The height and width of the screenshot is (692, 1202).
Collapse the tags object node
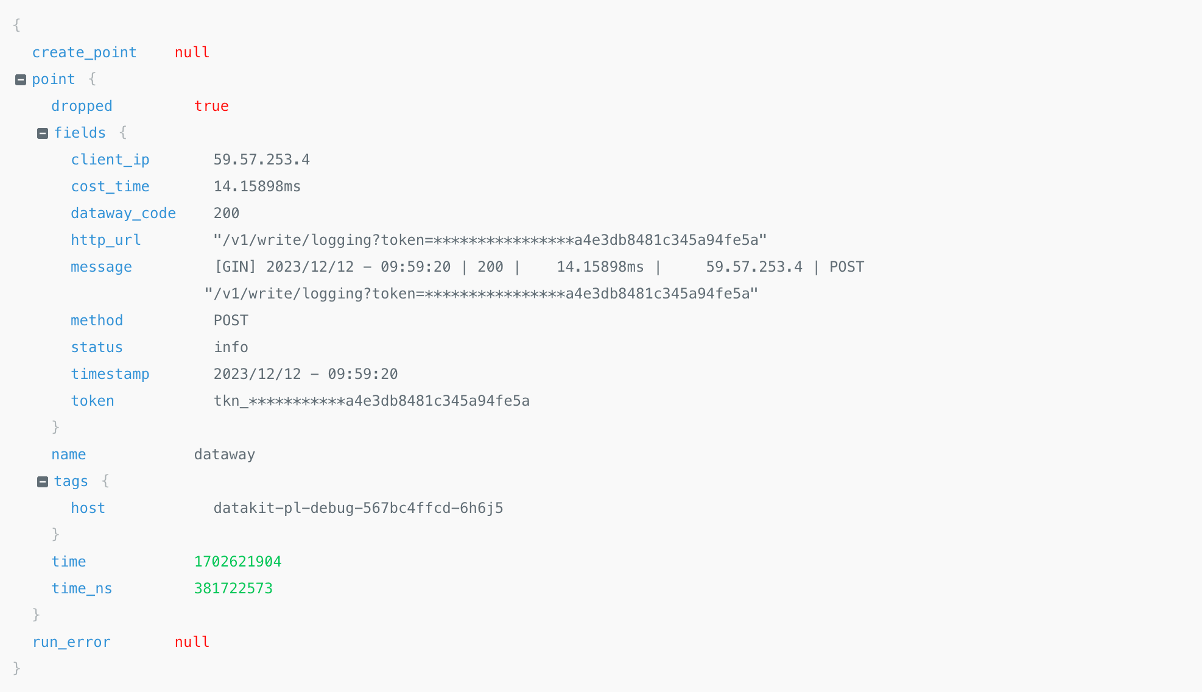click(43, 482)
